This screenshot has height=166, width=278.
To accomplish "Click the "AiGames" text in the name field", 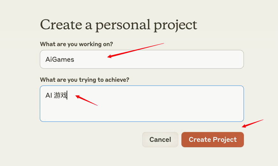I will [60, 59].
